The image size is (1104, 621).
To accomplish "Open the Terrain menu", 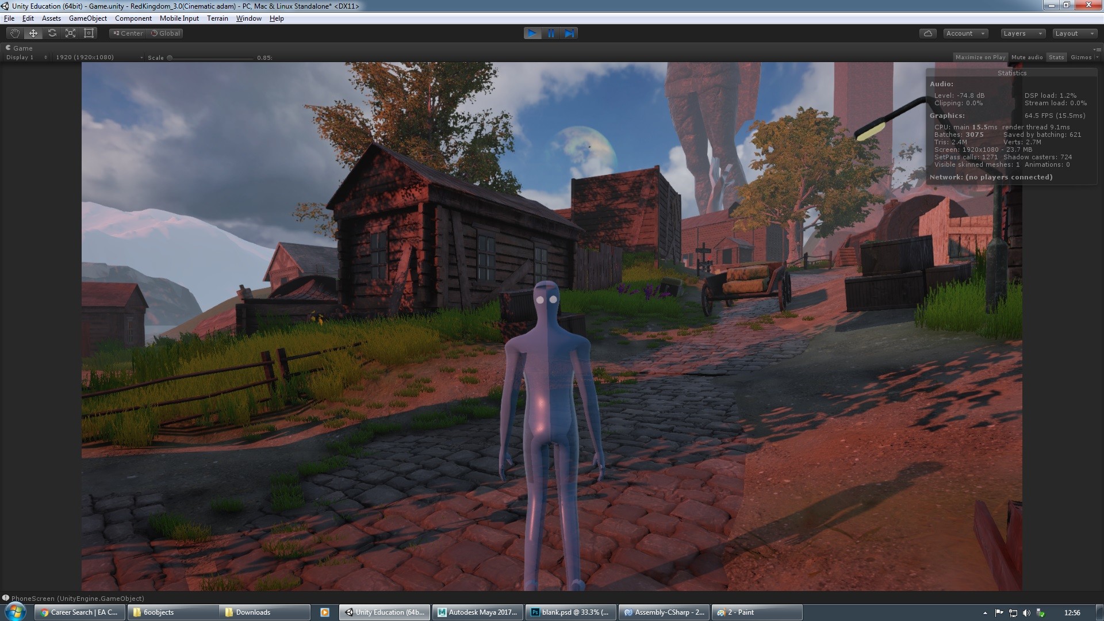I will coord(217,18).
